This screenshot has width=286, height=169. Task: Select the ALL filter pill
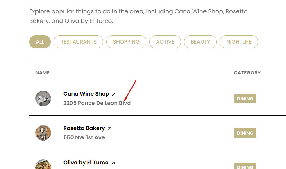point(40,42)
